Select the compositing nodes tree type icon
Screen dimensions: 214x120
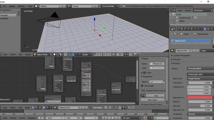pos(36,107)
